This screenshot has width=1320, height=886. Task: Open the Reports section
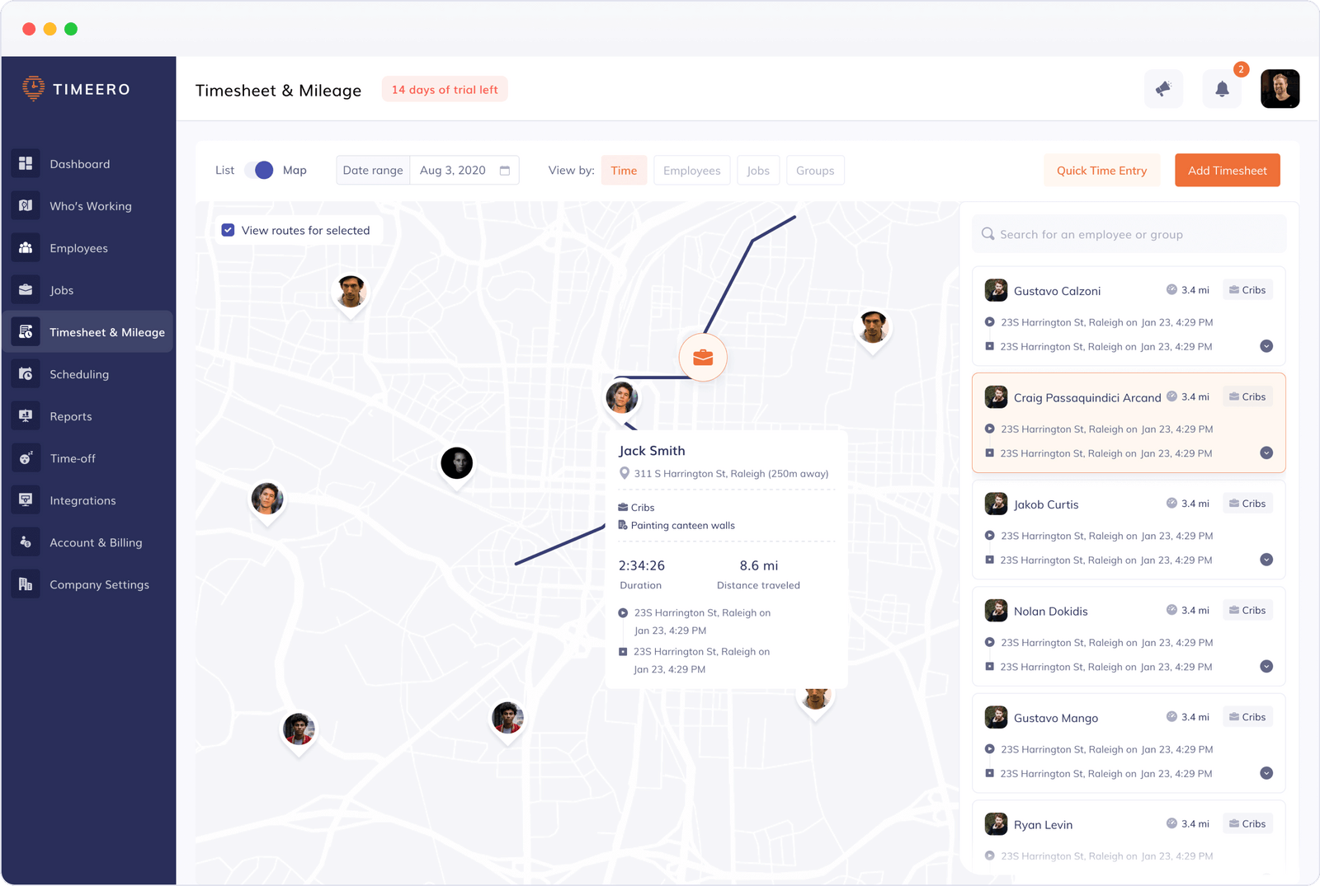[x=71, y=415]
